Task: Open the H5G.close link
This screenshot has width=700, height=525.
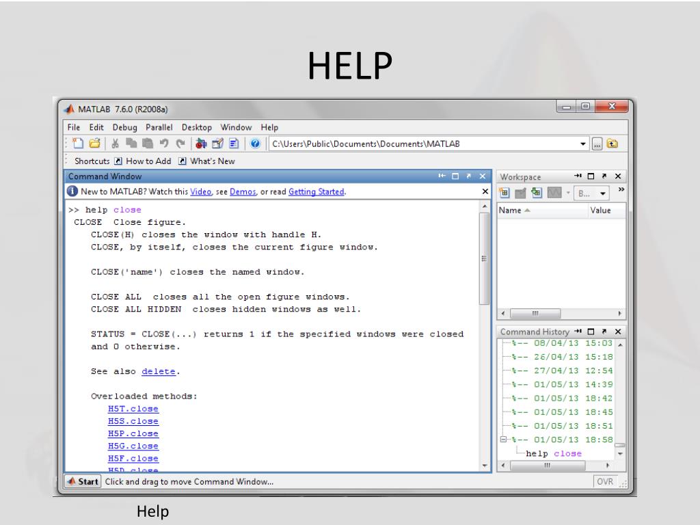Action: coord(133,446)
